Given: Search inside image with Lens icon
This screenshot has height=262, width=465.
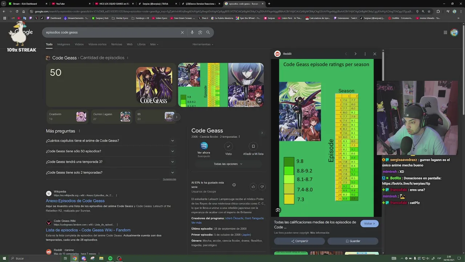Looking at the screenshot, I should pyautogui.click(x=278, y=210).
